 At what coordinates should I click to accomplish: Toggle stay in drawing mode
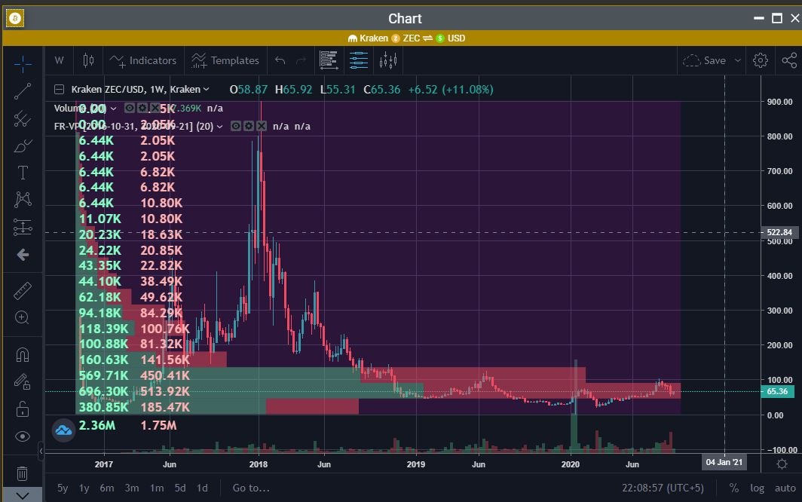tap(23, 381)
